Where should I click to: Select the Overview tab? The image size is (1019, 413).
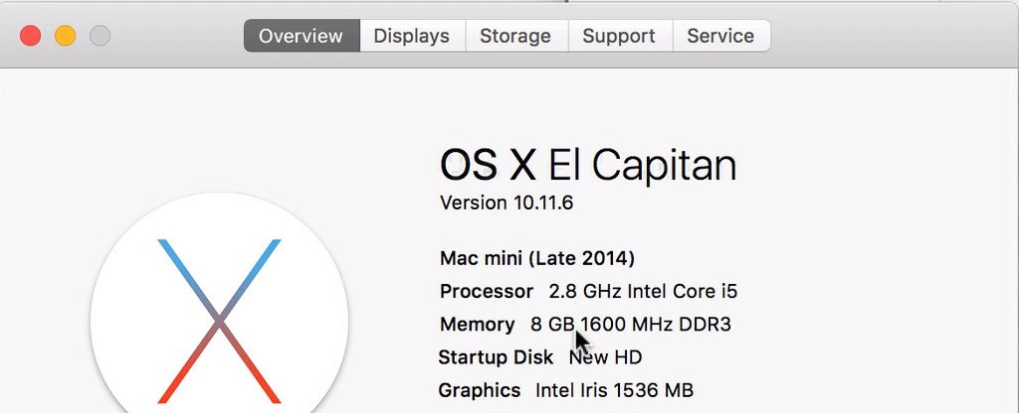[x=302, y=36]
